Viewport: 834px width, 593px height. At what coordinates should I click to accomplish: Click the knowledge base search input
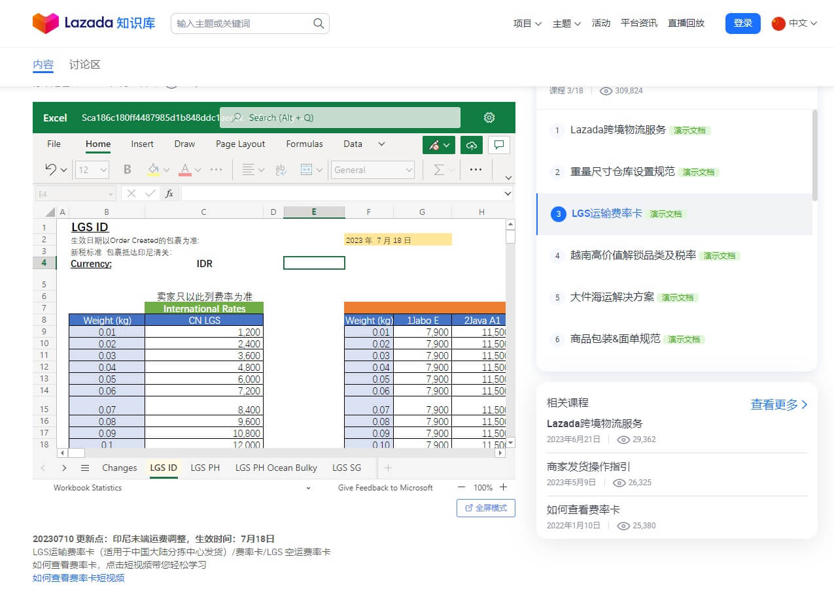pyautogui.click(x=243, y=24)
